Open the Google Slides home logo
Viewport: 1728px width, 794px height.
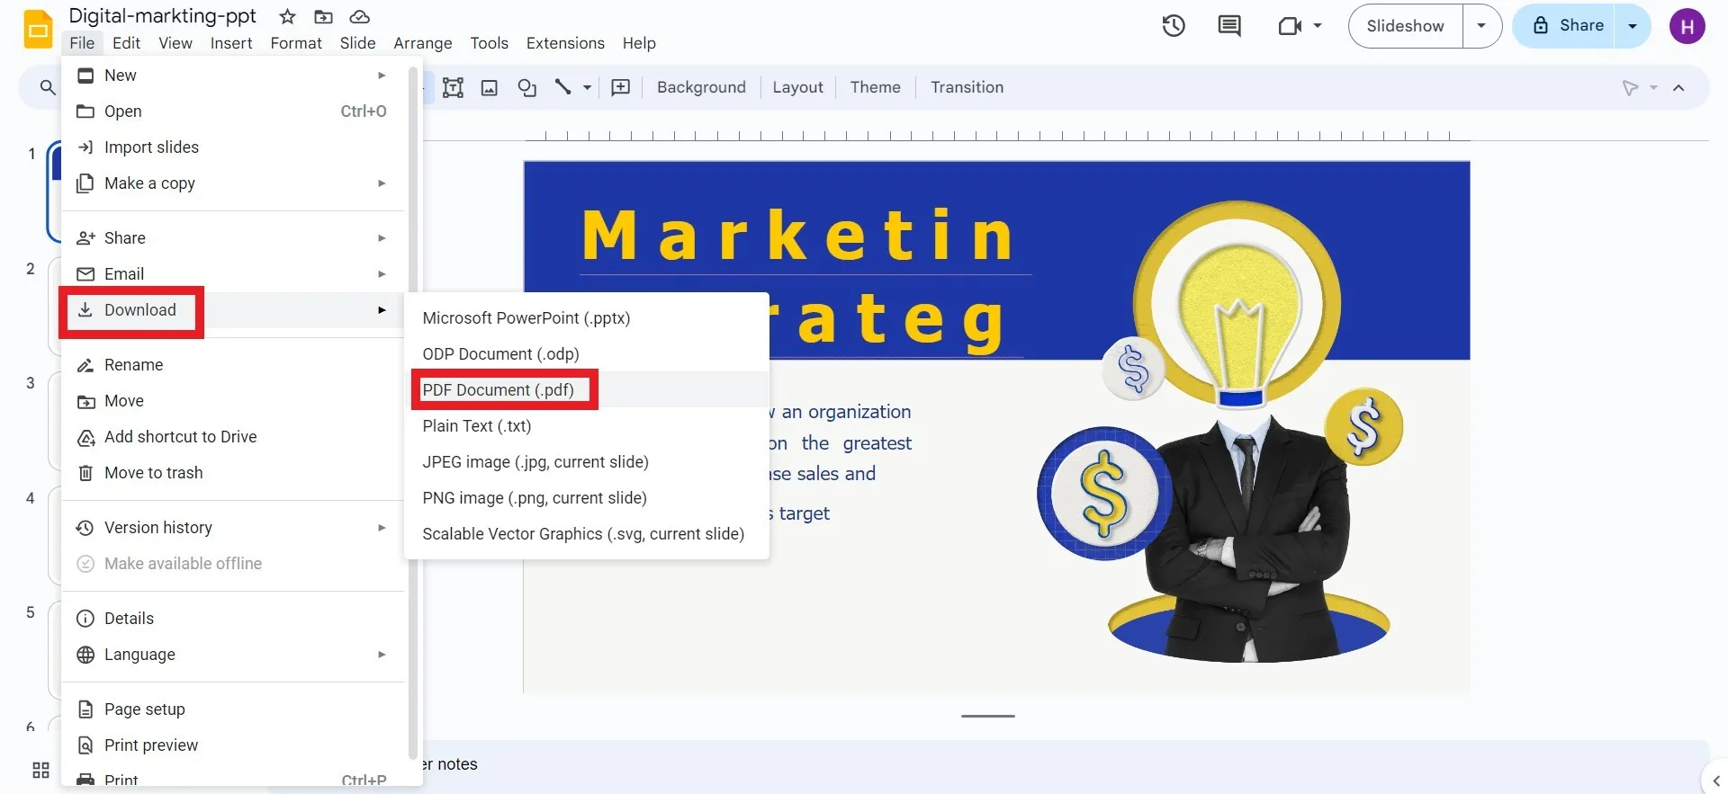pos(38,29)
